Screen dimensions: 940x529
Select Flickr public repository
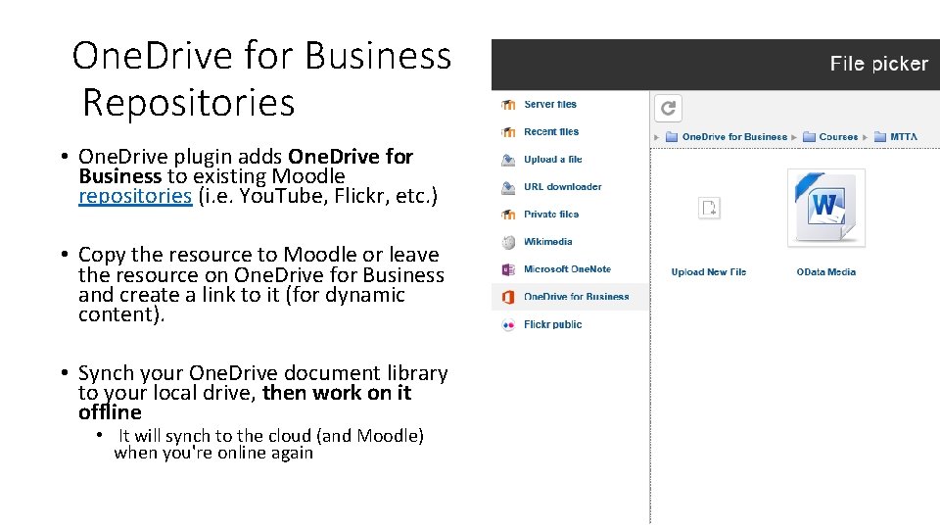pyautogui.click(x=552, y=324)
